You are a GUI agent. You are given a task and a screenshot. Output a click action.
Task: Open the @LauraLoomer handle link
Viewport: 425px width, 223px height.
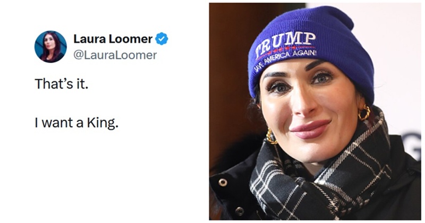coord(115,55)
